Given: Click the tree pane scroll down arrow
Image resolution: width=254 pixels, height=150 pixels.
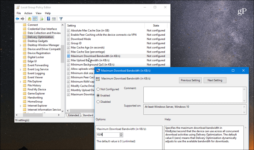Looking at the screenshot, I should [62, 111].
